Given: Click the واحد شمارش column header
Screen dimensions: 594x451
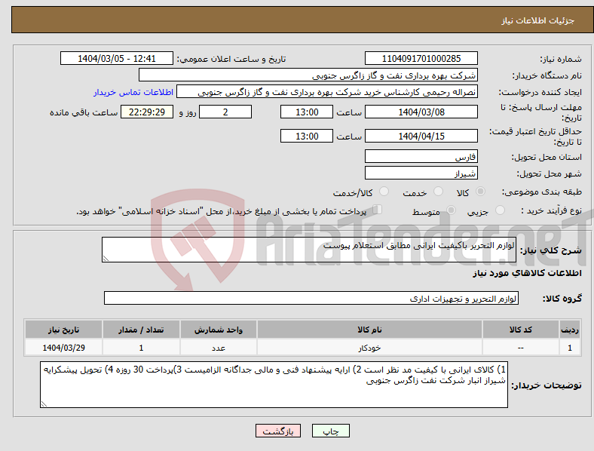Looking at the screenshot, I should (219, 330).
